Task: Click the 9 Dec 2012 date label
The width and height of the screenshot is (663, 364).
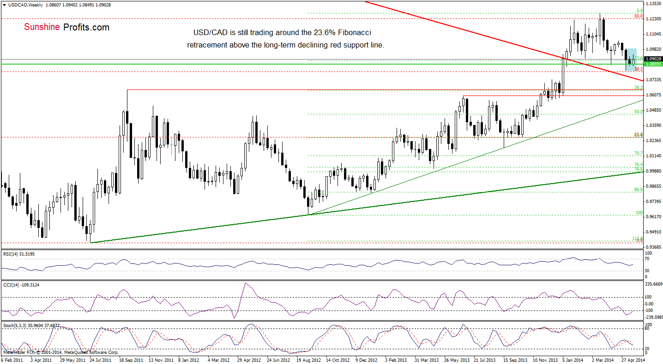Action: tap(367, 359)
